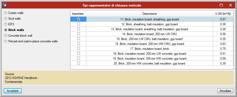Sort by the U (W/(m²·K)) column header
237x97 pixels.
223,14
